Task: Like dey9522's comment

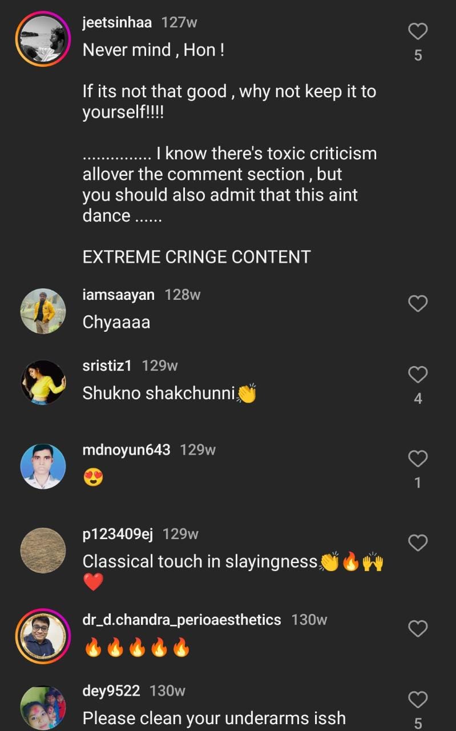Action: tap(418, 700)
